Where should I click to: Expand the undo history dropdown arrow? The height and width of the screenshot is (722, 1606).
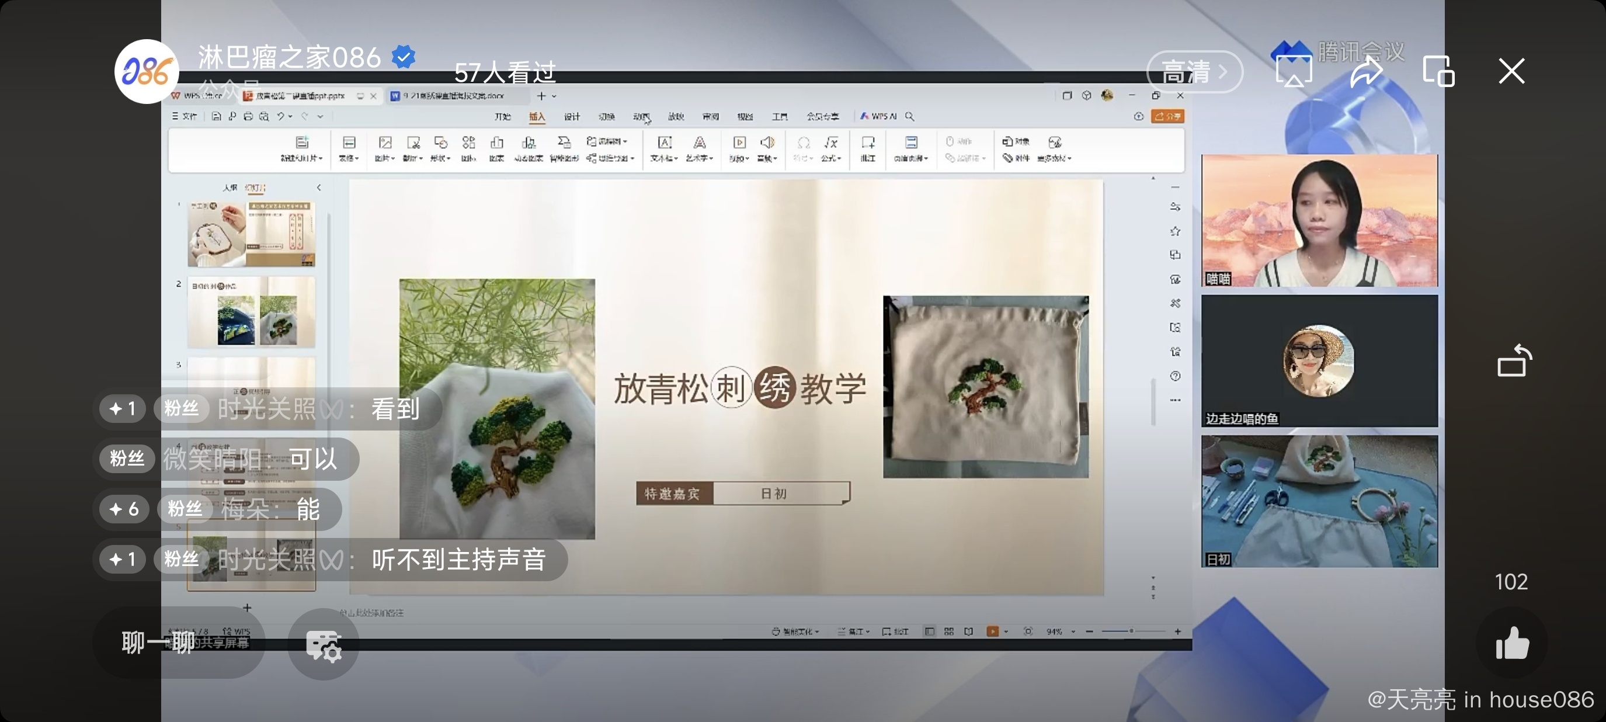[290, 117]
